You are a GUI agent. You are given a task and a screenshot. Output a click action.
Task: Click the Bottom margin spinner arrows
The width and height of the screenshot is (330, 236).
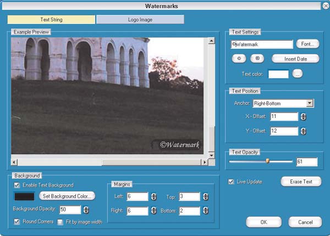[x=206, y=211]
